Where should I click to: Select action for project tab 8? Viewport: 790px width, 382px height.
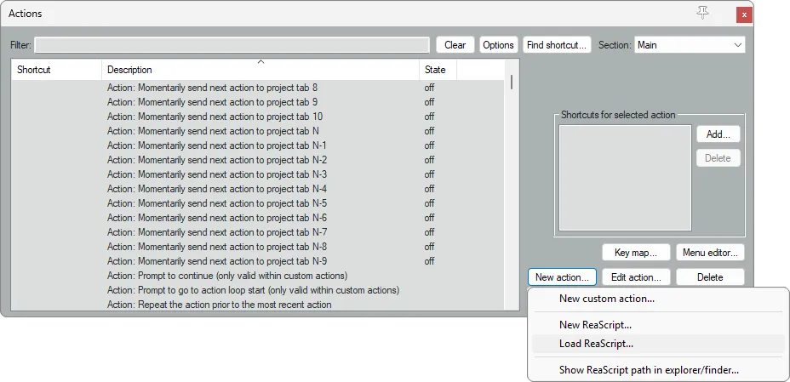257,88
